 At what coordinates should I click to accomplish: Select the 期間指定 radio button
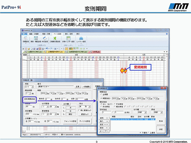pyautogui.click(x=101, y=98)
